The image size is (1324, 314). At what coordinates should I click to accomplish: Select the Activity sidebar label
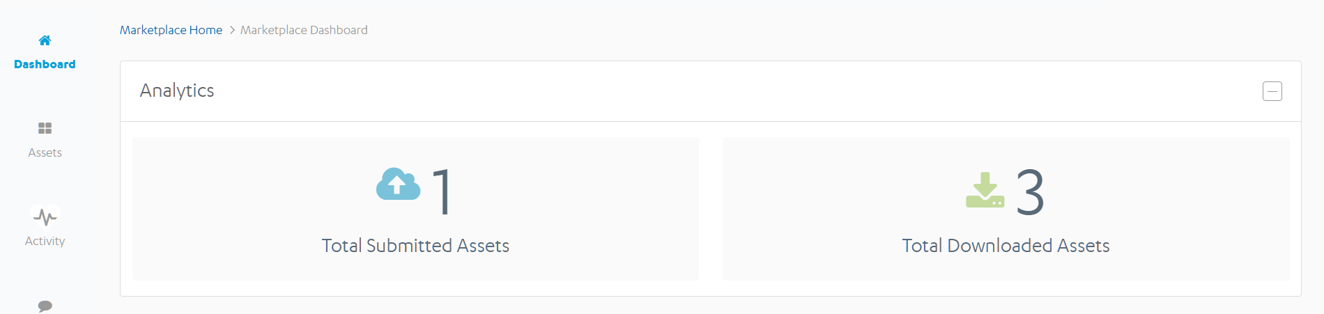coord(45,241)
